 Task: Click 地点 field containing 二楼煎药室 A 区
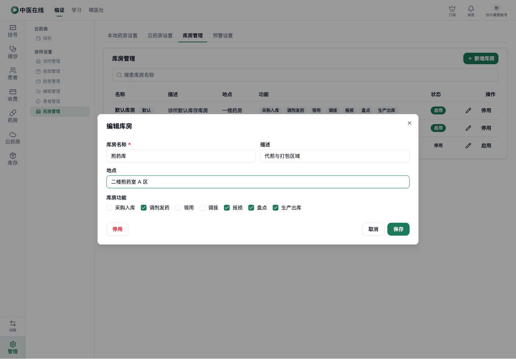pyautogui.click(x=258, y=182)
